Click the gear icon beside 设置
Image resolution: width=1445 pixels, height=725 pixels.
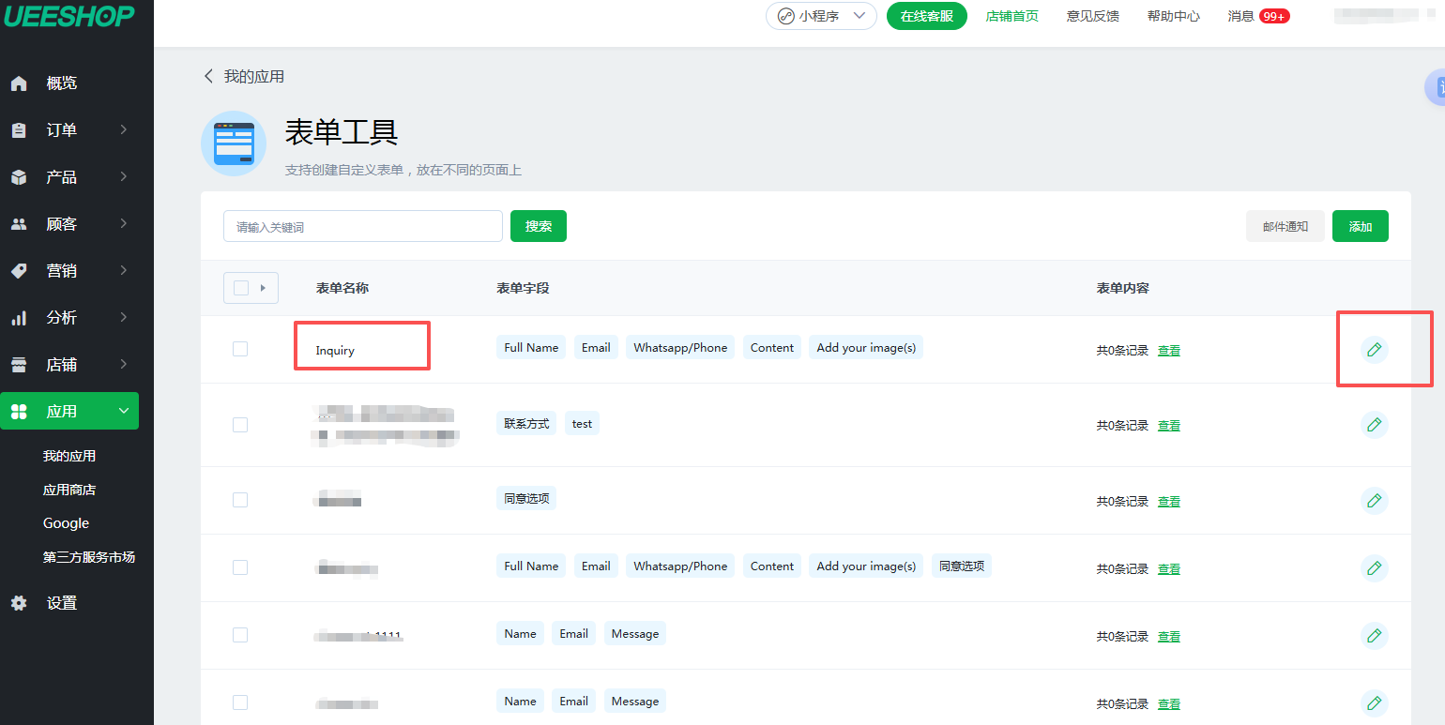point(19,603)
